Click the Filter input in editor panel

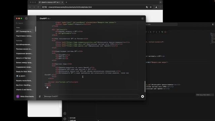[x=205, y=95]
